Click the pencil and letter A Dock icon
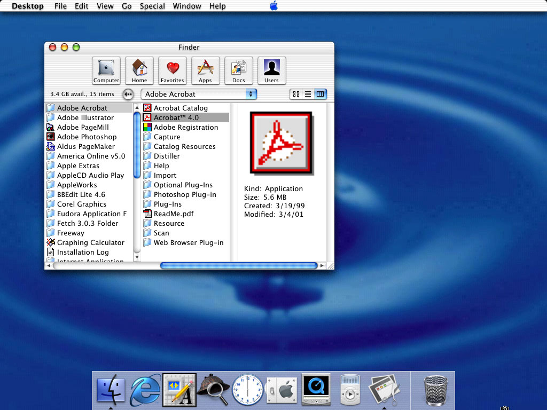547x410 pixels. 179,390
